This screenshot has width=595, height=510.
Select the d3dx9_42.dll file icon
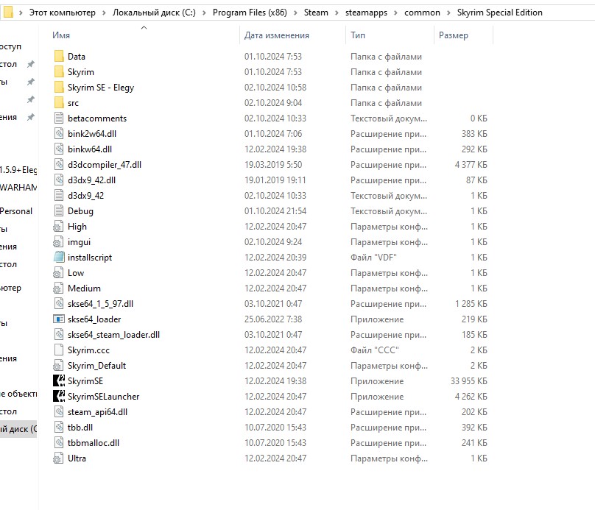(x=59, y=180)
